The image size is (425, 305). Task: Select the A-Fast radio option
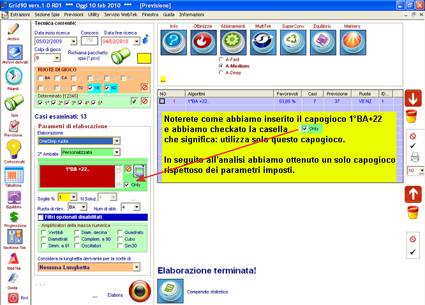(x=221, y=59)
